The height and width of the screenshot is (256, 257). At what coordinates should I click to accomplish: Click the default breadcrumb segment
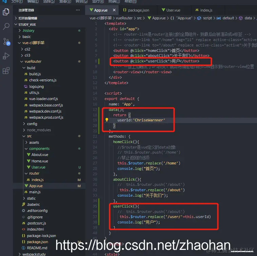coord(228,18)
